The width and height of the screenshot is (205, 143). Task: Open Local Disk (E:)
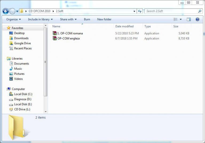pos(23,104)
